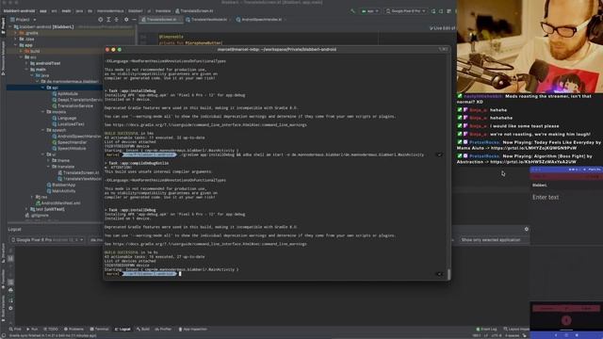Expand the build folder
603x339 pixels.
[x=21, y=51]
